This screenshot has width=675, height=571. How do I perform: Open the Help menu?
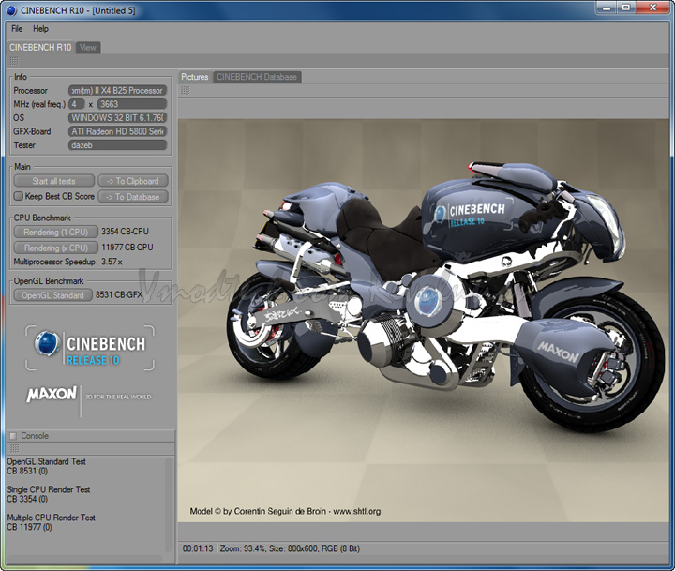tap(41, 29)
